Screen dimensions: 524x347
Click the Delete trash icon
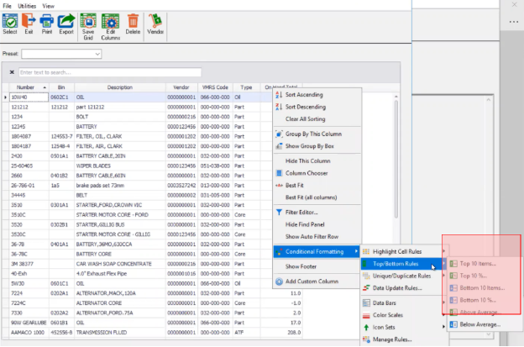point(133,21)
